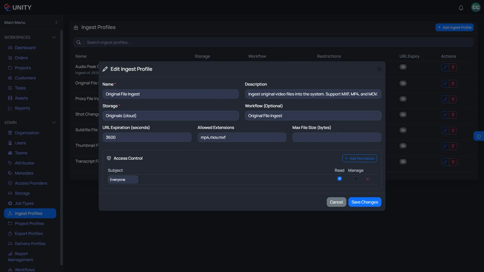
Task: Enable Manage permission for Everyone
Action: coord(355,179)
